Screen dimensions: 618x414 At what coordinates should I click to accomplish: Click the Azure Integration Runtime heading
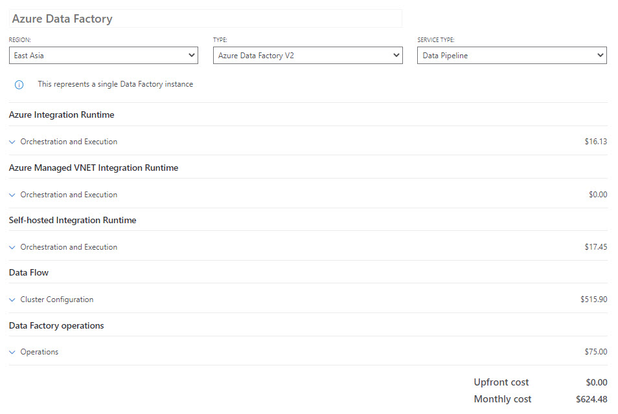coord(62,114)
